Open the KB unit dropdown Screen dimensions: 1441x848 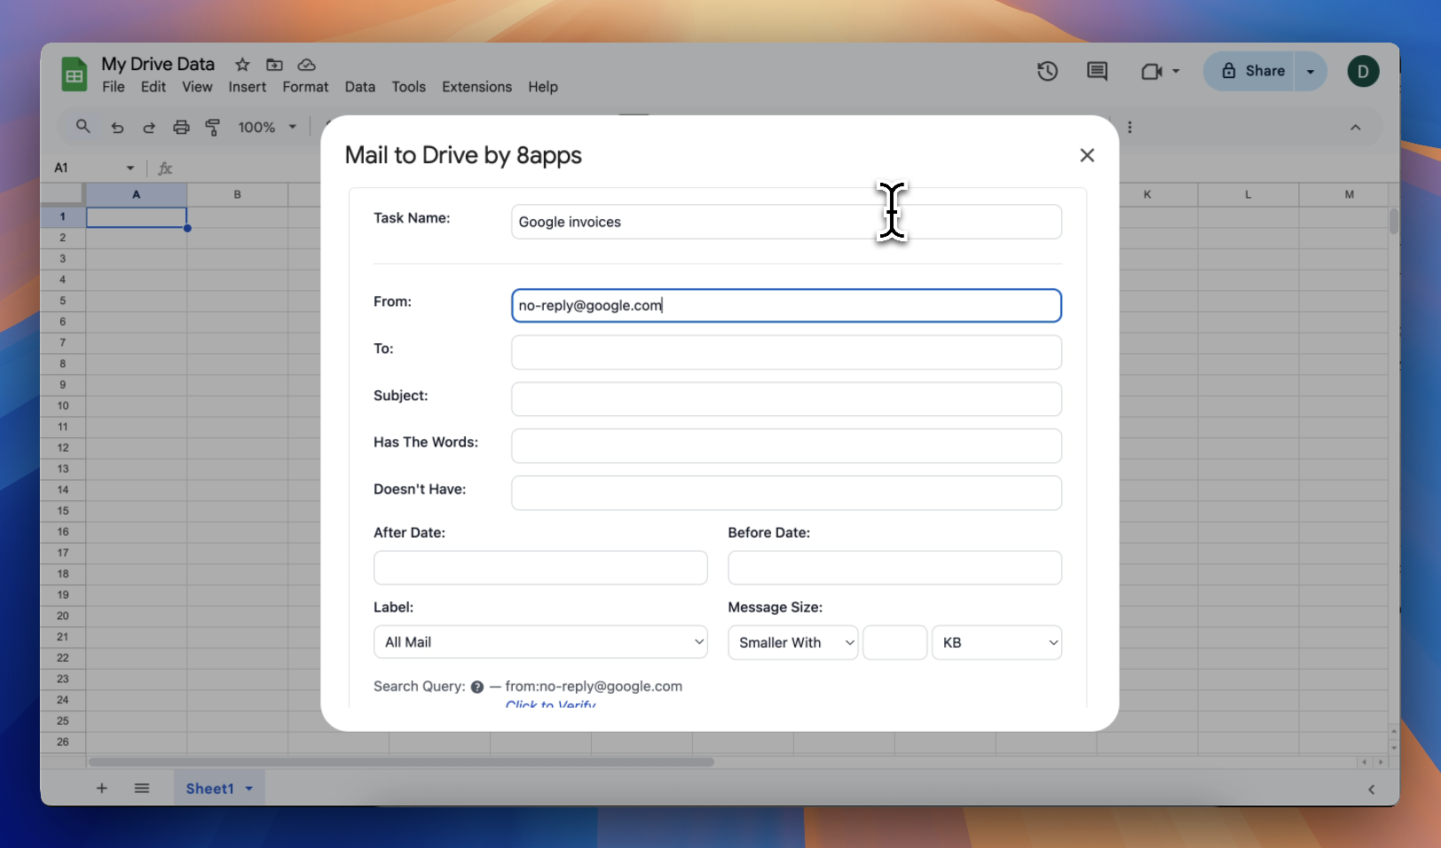[x=996, y=642]
